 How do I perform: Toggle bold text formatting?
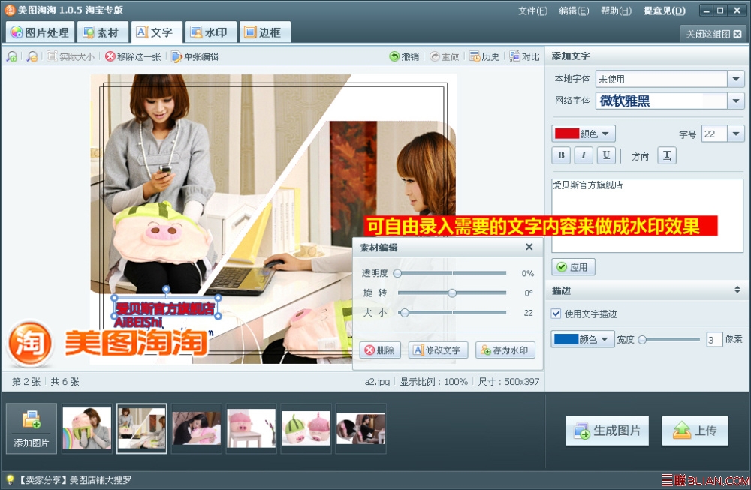pyautogui.click(x=561, y=155)
